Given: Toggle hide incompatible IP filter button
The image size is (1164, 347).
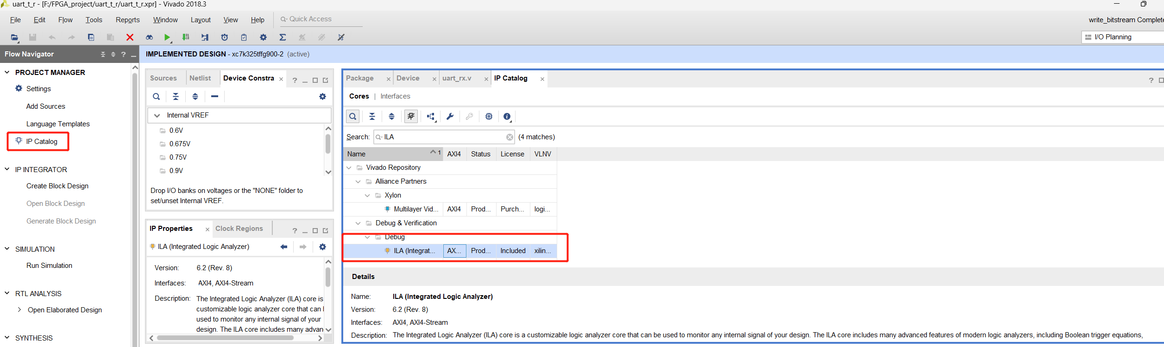Looking at the screenshot, I should pos(411,117).
